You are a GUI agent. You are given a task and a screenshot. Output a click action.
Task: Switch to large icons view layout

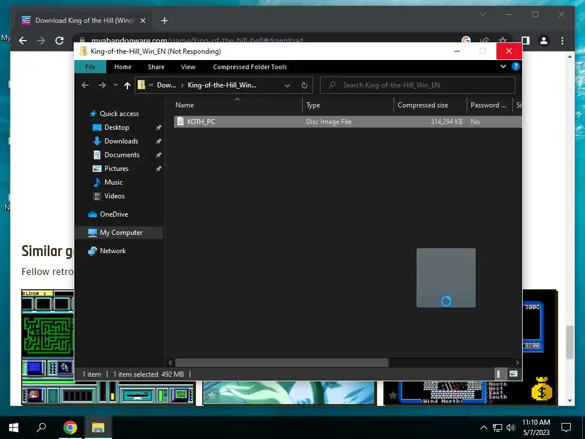point(514,374)
